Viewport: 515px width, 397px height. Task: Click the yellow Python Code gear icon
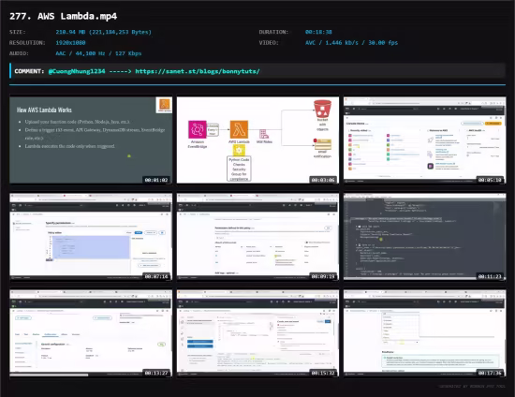239,150
